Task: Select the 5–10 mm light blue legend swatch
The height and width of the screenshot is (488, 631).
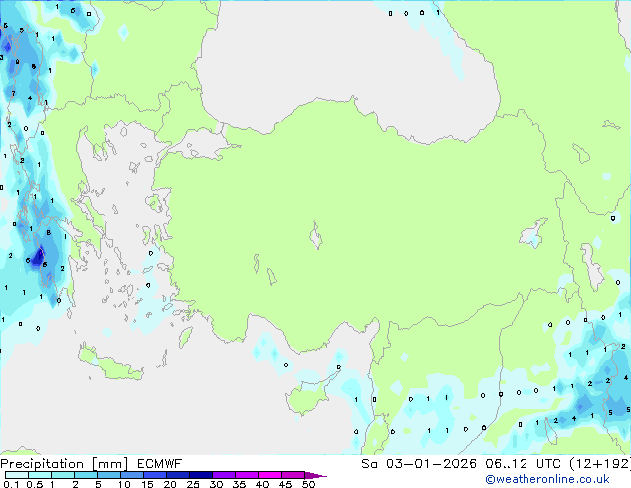Action: click(108, 475)
